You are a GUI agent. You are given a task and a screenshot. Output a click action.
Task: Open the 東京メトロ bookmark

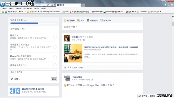[15, 12]
